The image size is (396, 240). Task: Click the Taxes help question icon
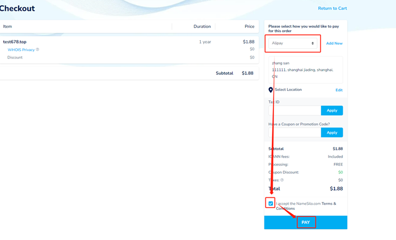coord(282,180)
